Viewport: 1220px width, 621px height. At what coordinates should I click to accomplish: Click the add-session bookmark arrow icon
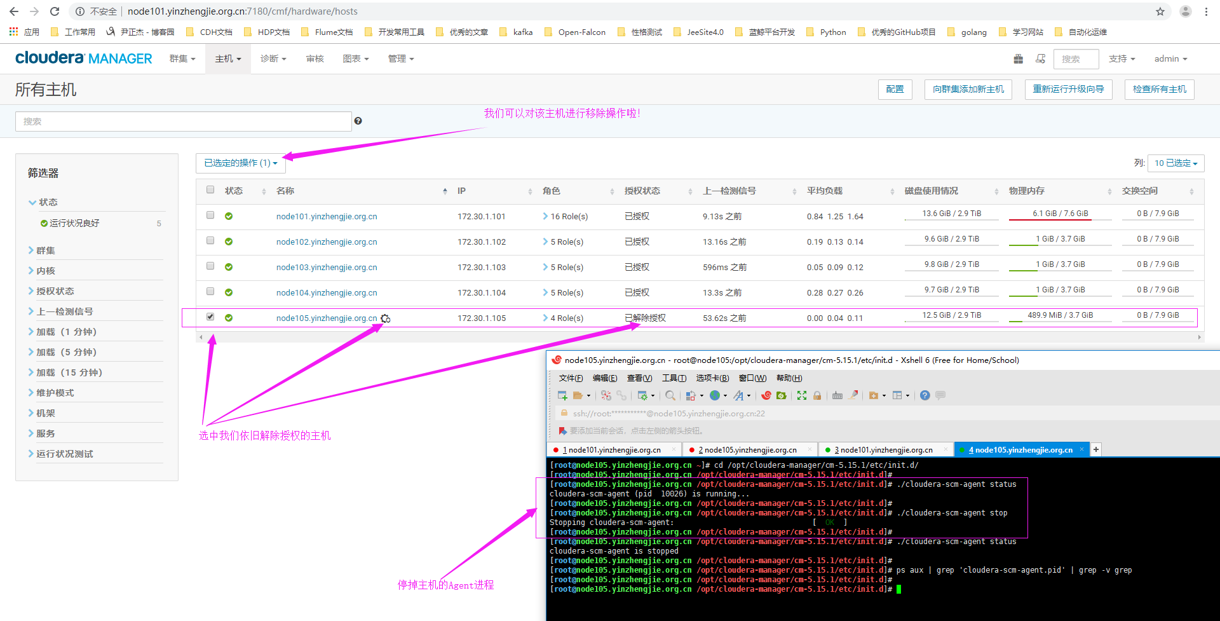click(x=562, y=431)
